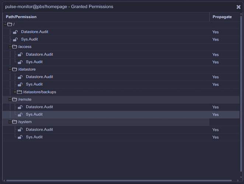Click the vertical scrollbar on the right
244x184 pixels.
[241, 93]
